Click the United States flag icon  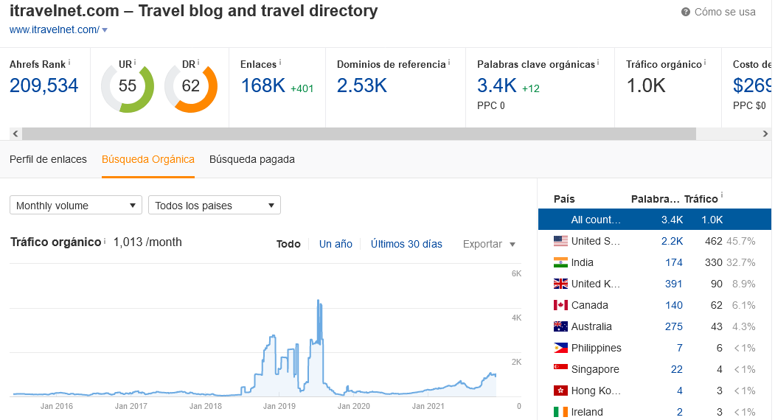[x=560, y=241]
